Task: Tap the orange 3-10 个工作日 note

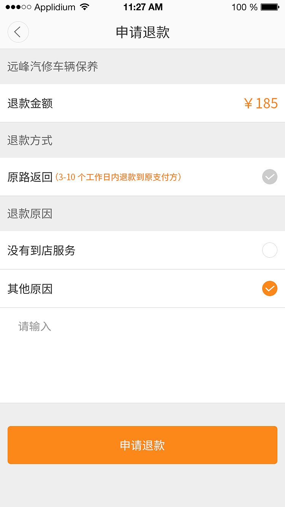Action: point(118,177)
